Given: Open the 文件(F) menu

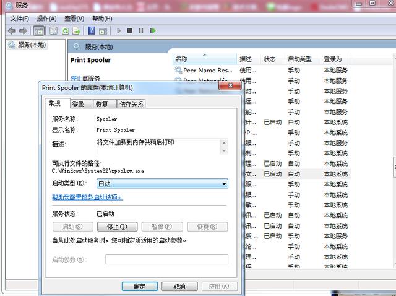Looking at the screenshot, I should [x=20, y=19].
